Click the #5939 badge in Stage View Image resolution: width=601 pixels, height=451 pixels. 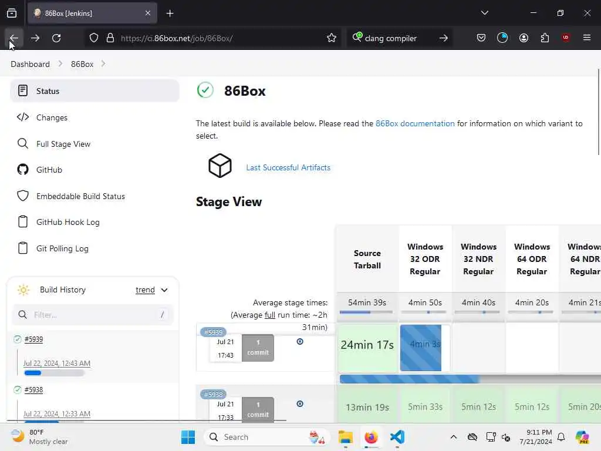(213, 332)
